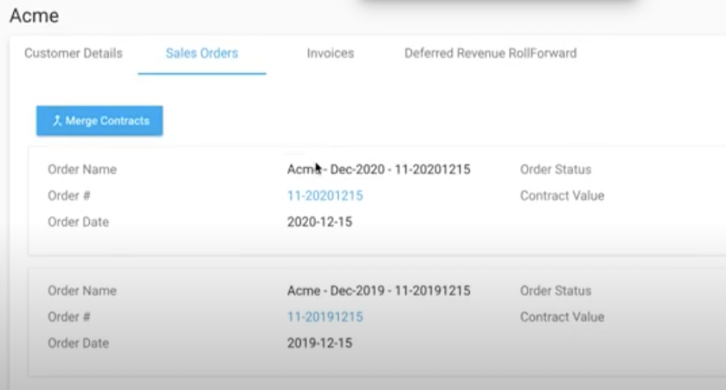Select order name Acme - Dec-2019 - 11-20191215
The height and width of the screenshot is (390, 726).
click(x=379, y=291)
